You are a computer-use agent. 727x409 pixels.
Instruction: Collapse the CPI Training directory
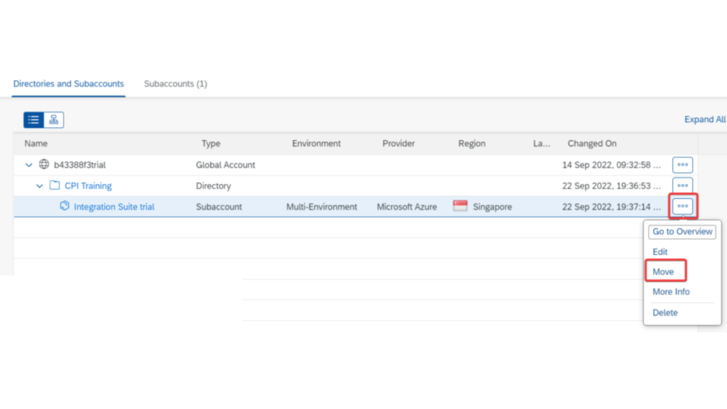coord(40,186)
